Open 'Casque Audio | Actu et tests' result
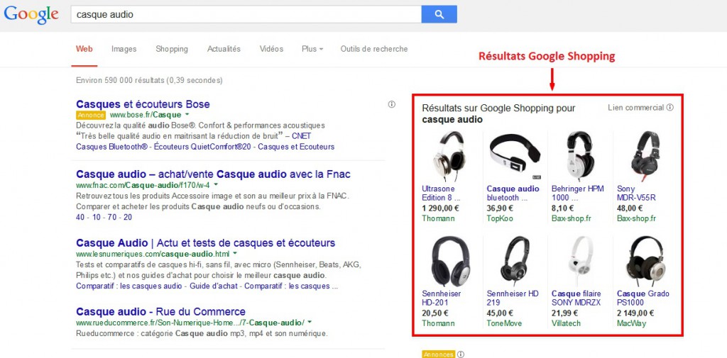This screenshot has height=358, width=727. pos(205,243)
